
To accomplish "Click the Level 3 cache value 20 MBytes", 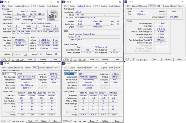I will 44,48.
